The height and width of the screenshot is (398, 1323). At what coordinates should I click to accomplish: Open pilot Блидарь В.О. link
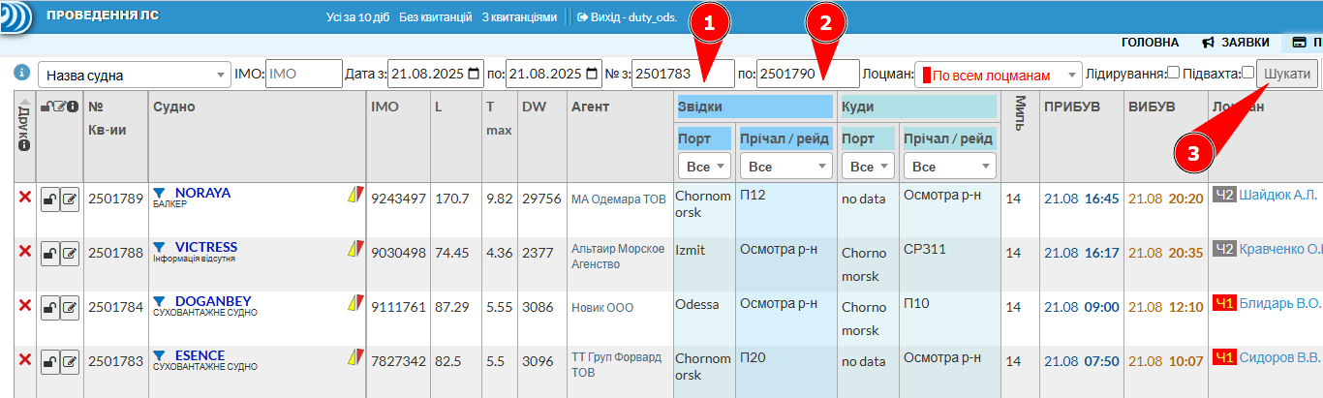coord(1280,303)
